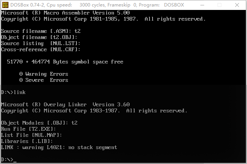Click the blinking cursor at final D:\> prompt
247x164 pixels.
[15, 160]
